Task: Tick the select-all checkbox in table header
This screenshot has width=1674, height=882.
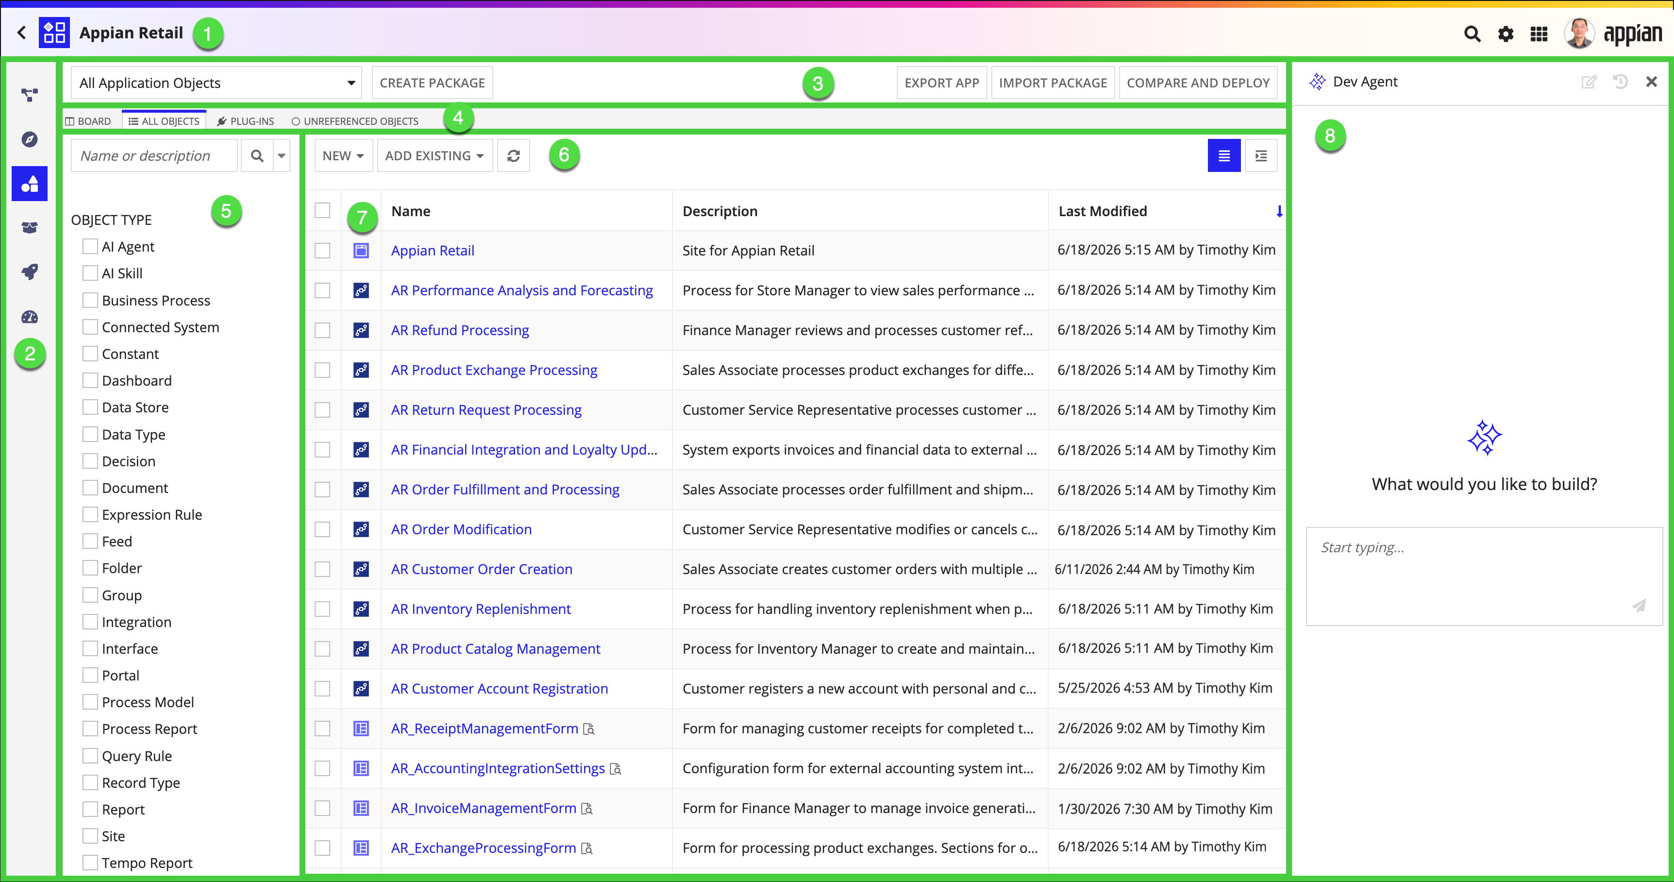Action: pyautogui.click(x=322, y=211)
